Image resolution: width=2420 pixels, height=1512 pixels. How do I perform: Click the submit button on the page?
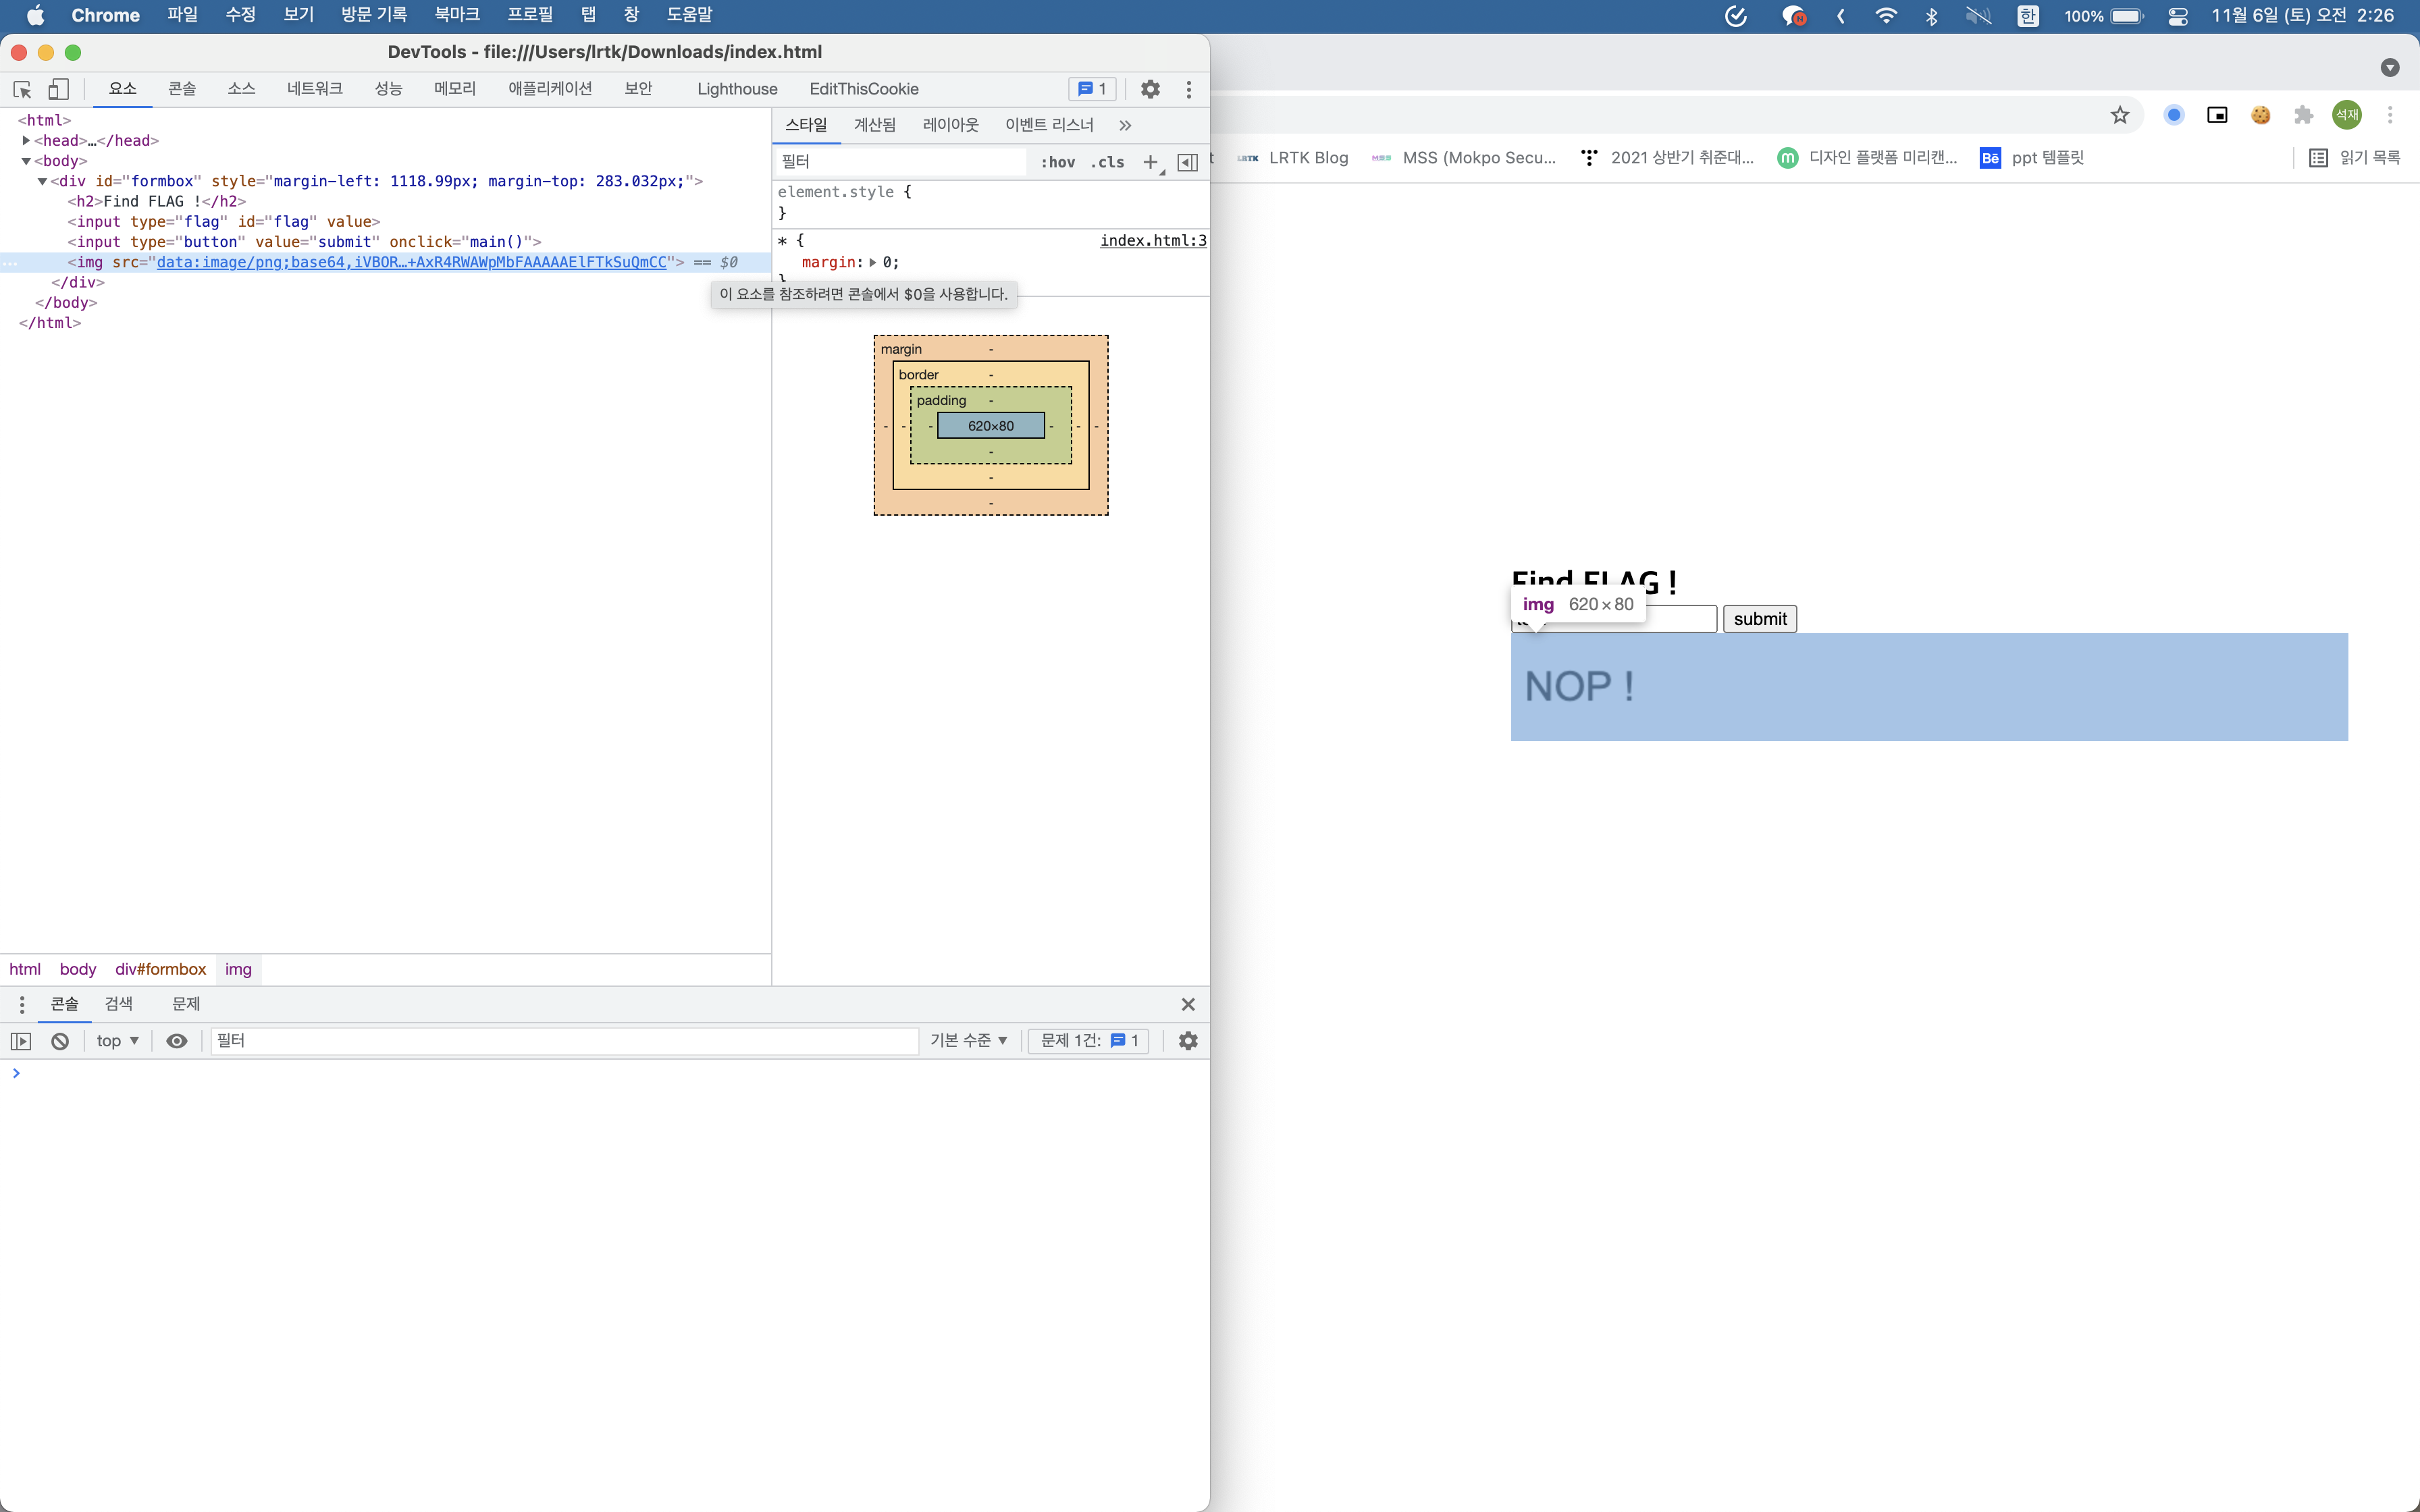[1759, 619]
